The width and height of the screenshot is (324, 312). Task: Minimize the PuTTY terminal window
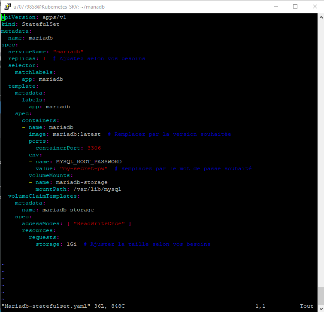pyautogui.click(x=275, y=6)
